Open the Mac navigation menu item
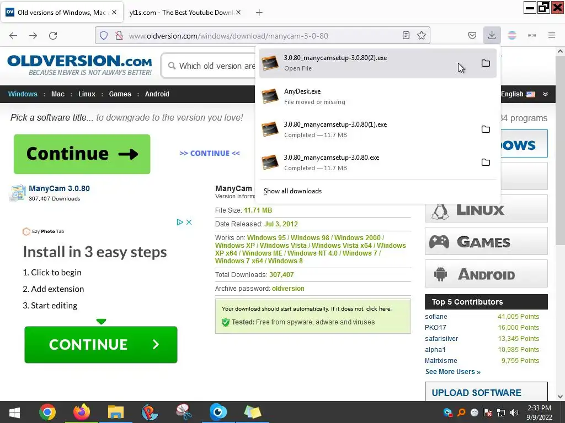 pyautogui.click(x=57, y=94)
